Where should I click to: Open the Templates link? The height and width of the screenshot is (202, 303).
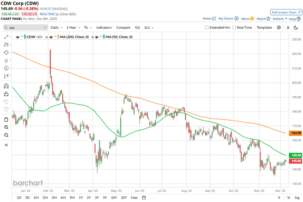264,28
